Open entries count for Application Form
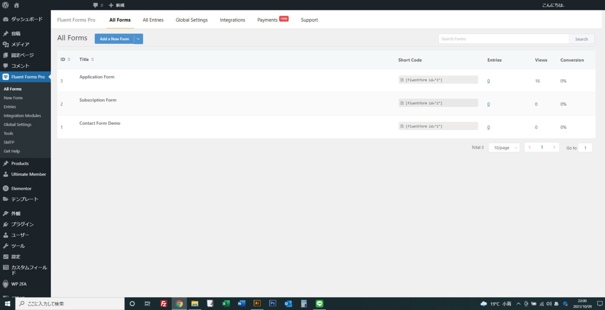Viewport: 605px width, 310px height. (488, 81)
